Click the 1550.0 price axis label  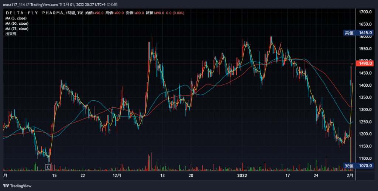pyautogui.click(x=365, y=49)
